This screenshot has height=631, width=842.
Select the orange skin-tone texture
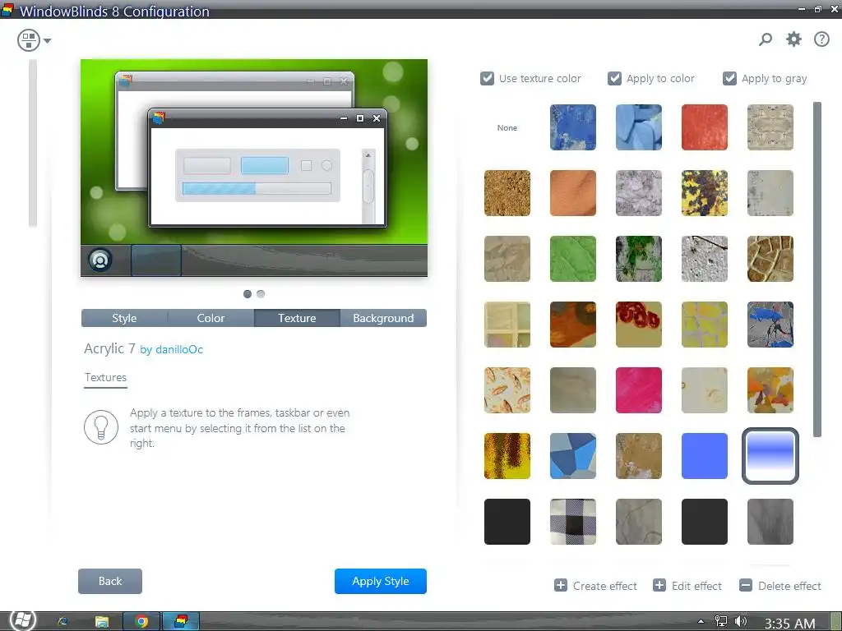573,193
